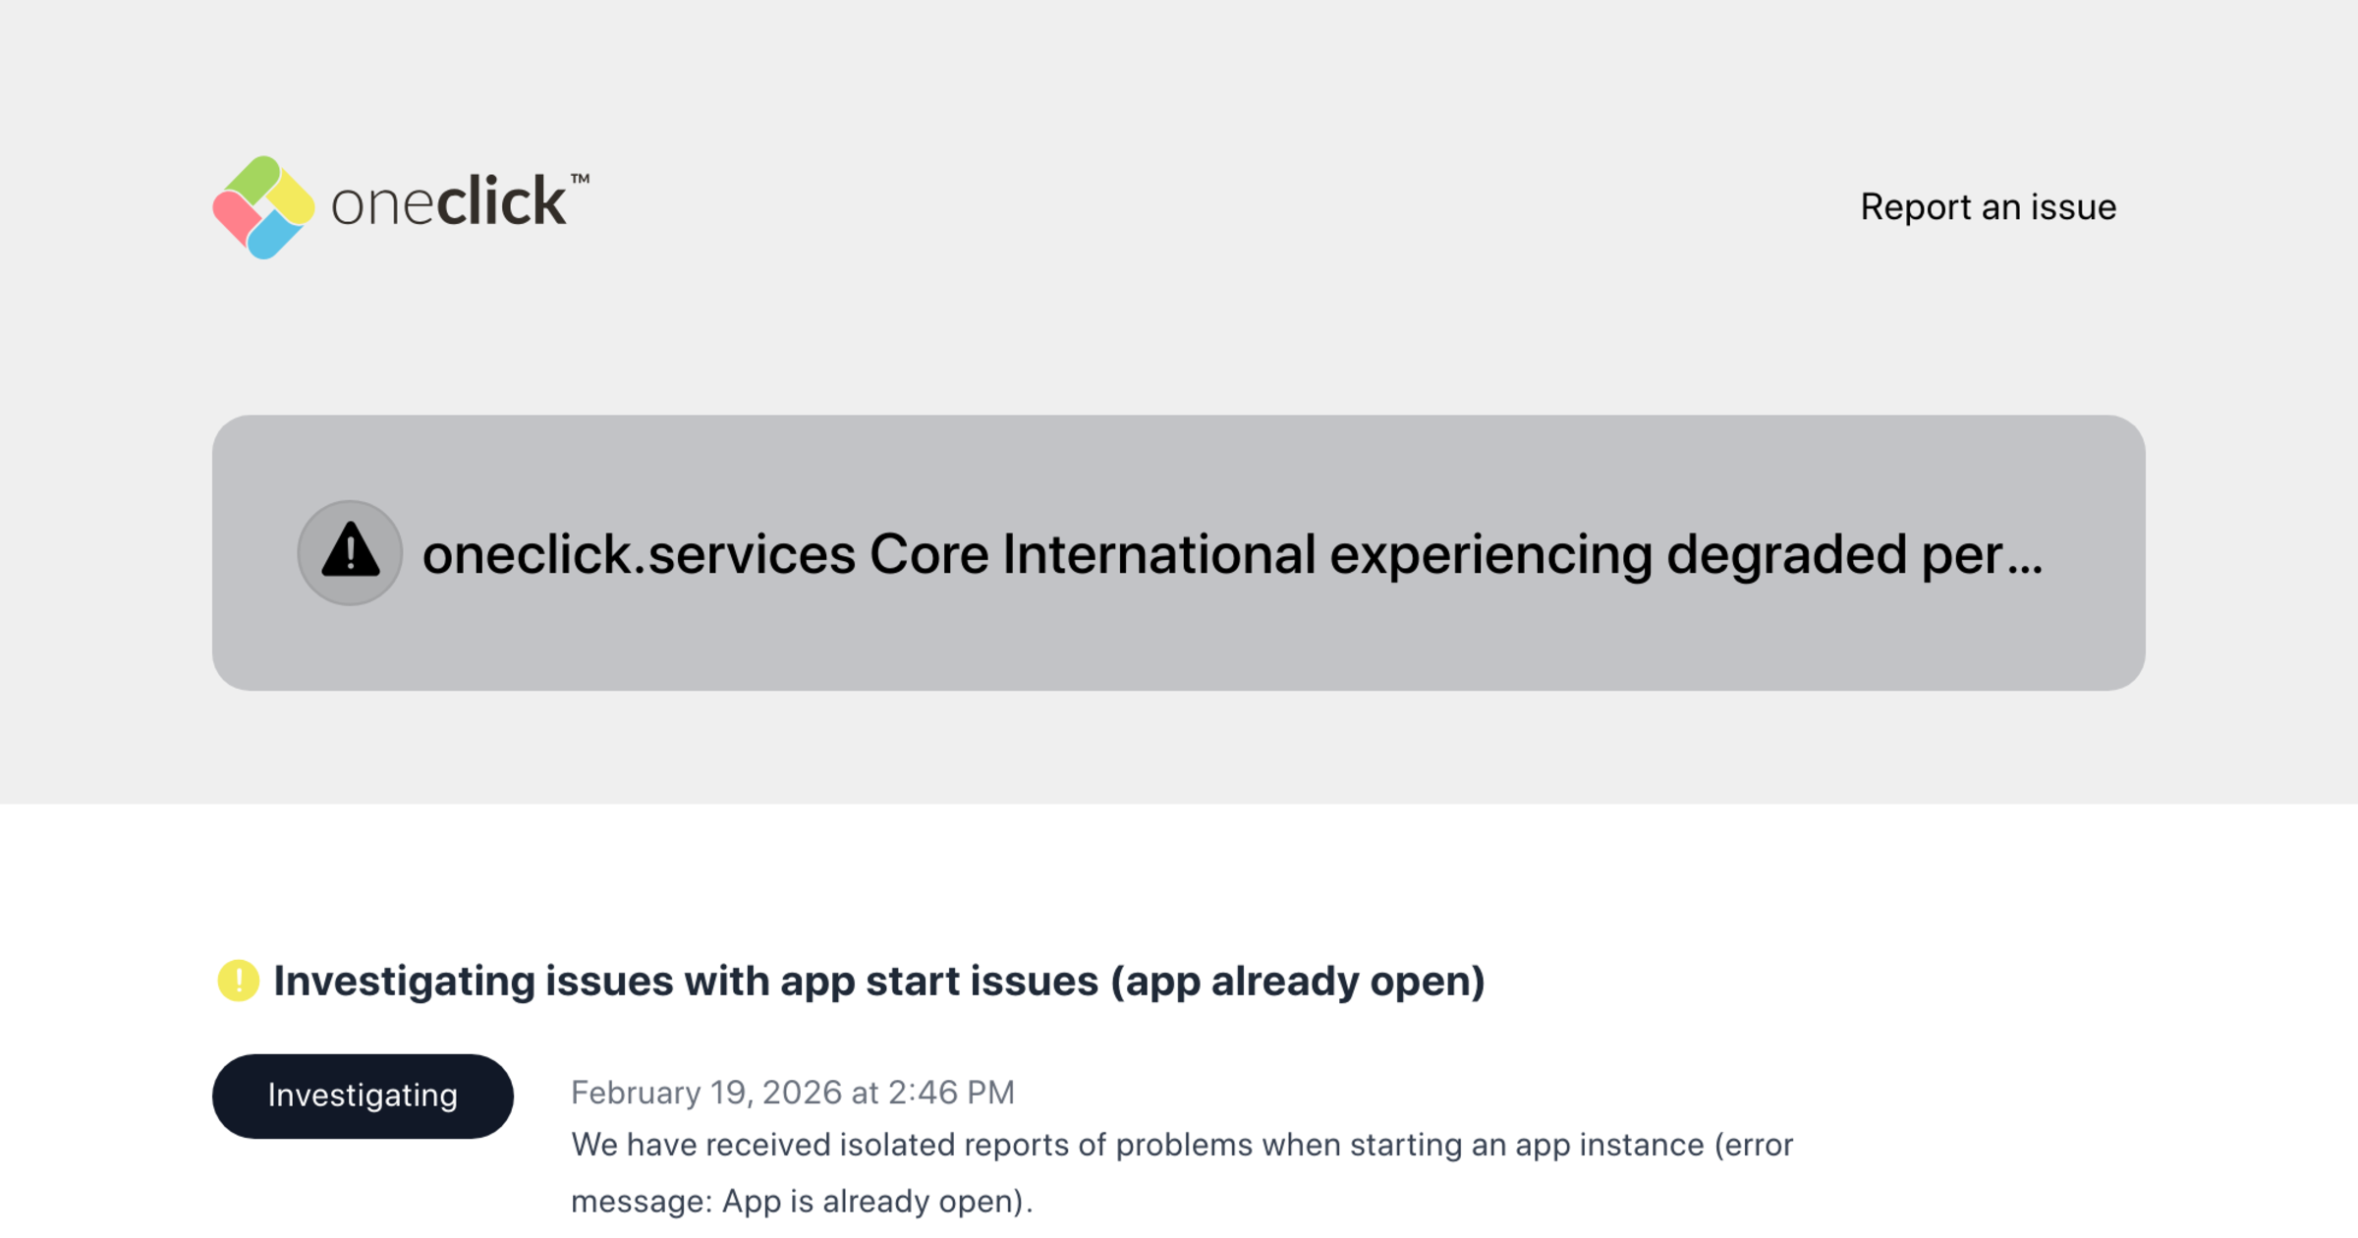Click the yellow exclamation status icon
This screenshot has width=2358, height=1238.
click(238, 981)
